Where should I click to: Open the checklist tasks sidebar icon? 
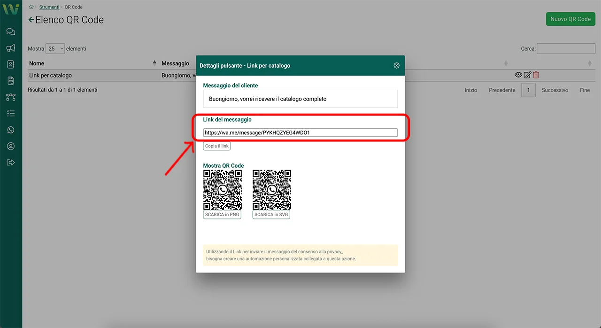[x=11, y=113]
